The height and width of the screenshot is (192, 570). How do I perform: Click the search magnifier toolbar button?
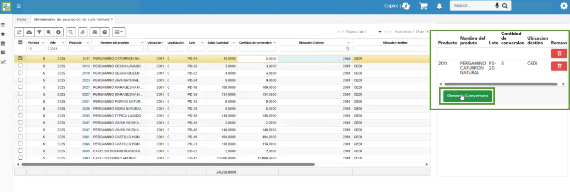click(71, 32)
